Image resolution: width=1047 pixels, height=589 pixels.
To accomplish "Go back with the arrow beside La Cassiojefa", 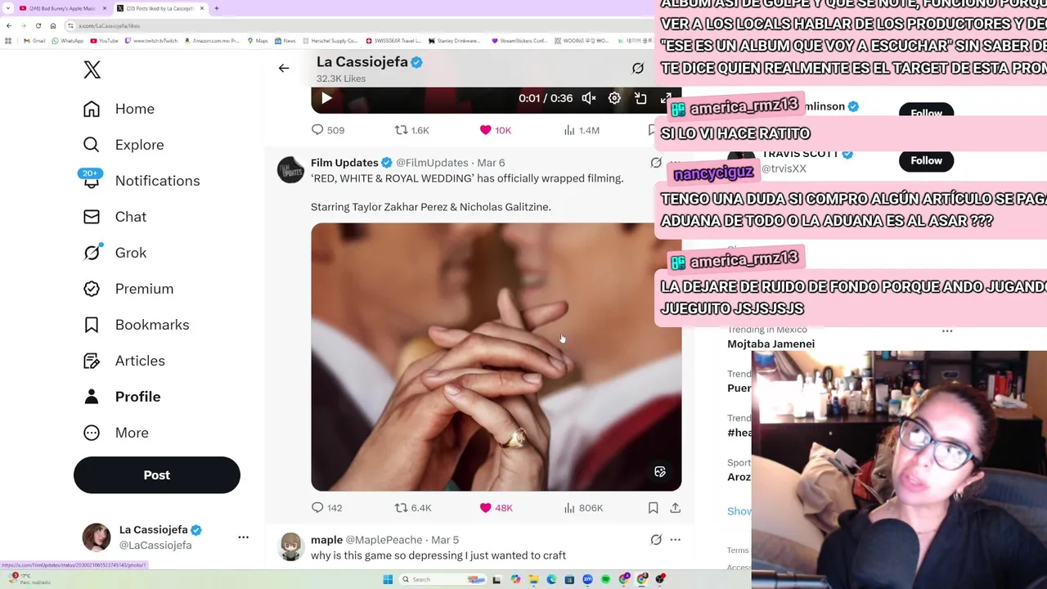I will (x=284, y=69).
